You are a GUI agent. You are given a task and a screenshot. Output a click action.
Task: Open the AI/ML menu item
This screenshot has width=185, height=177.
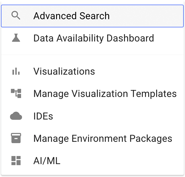pos(92,161)
